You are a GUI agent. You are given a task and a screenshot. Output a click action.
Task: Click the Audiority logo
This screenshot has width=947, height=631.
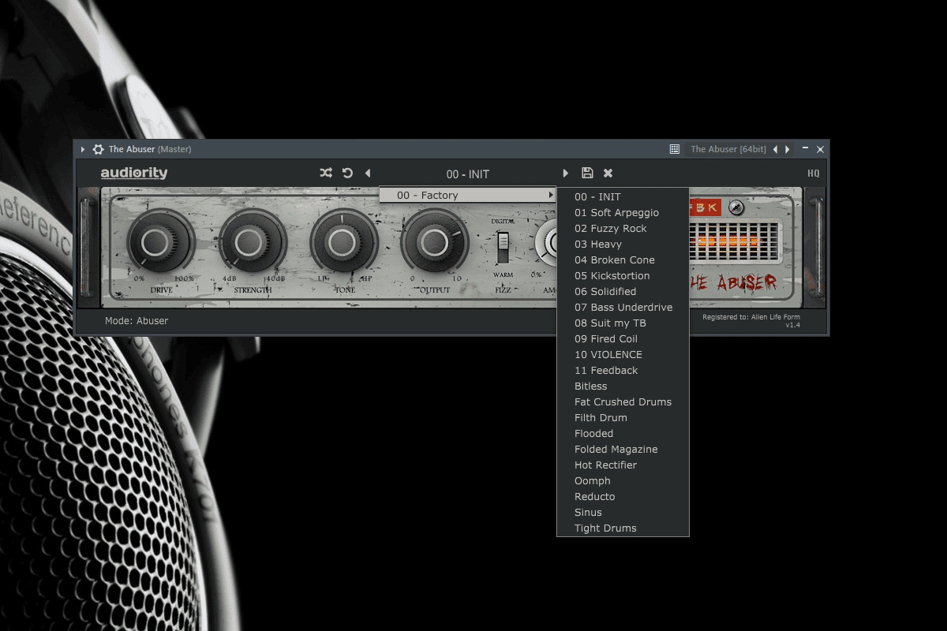[134, 174]
